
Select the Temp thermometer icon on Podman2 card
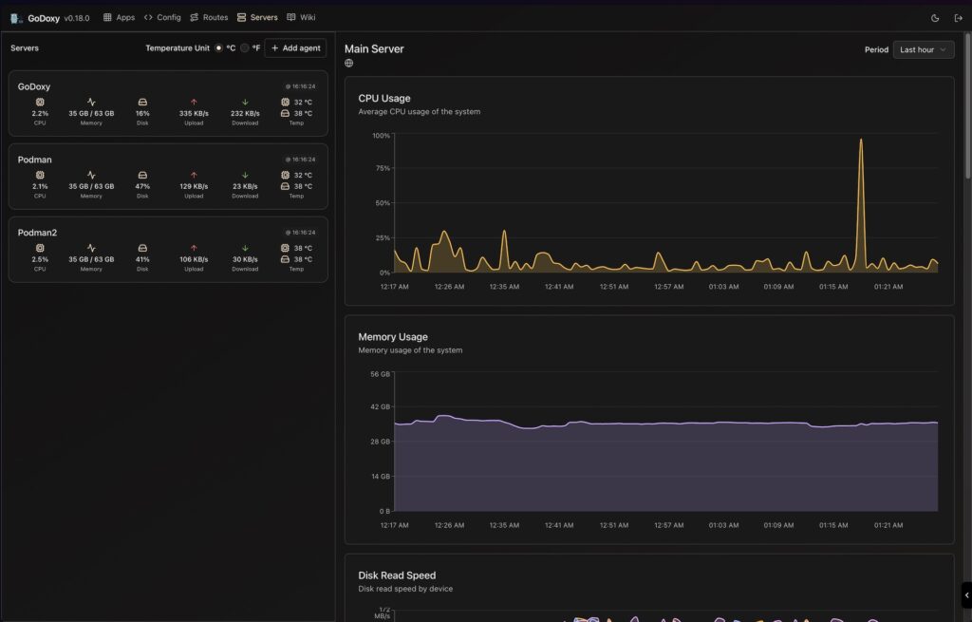coord(285,248)
